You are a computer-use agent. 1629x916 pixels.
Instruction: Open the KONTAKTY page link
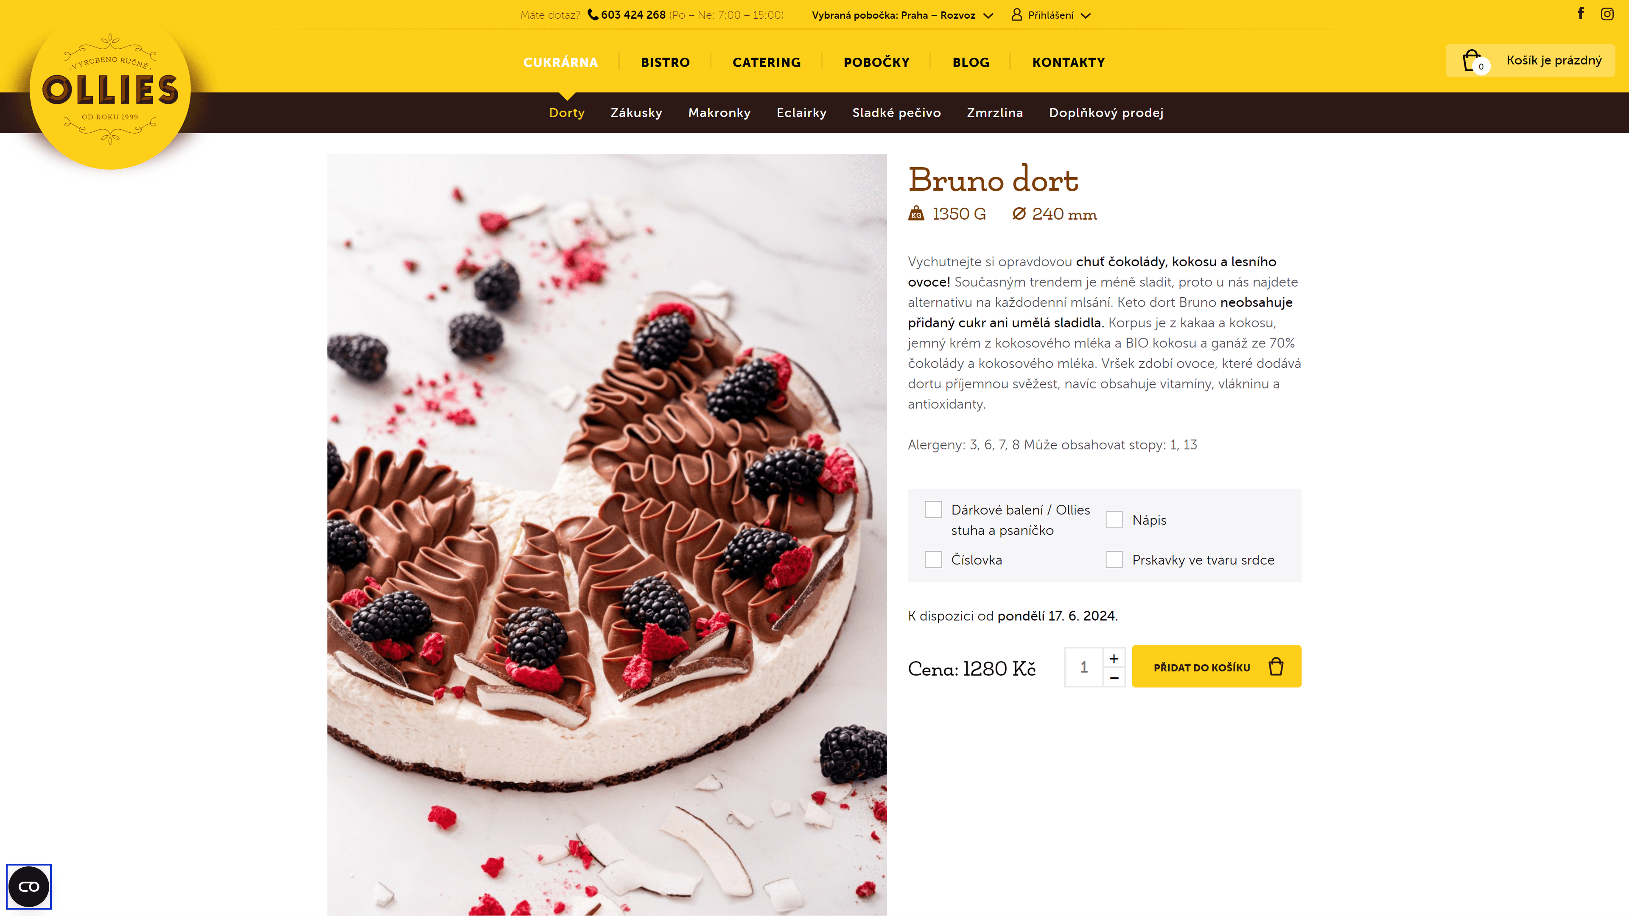pyautogui.click(x=1069, y=62)
